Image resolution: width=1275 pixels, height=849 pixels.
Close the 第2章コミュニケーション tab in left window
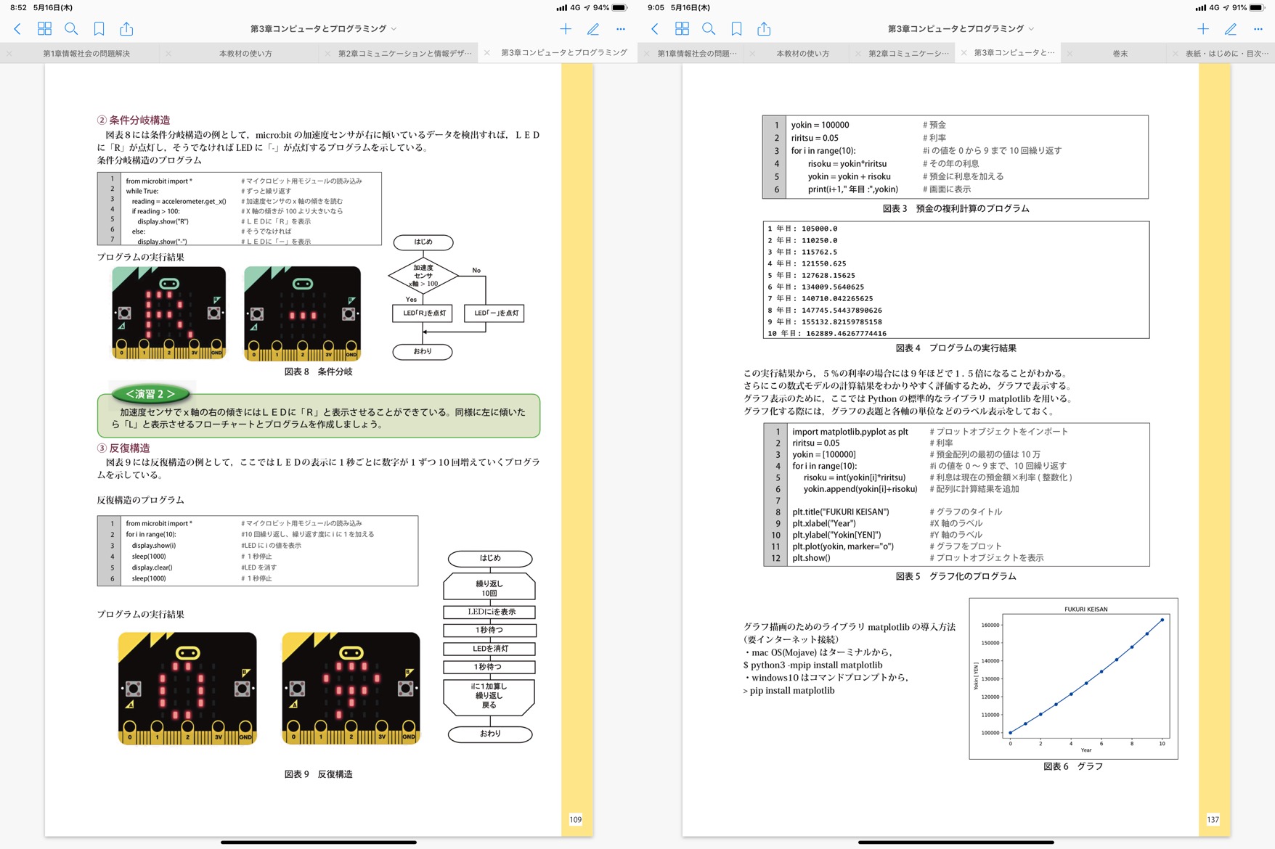click(x=327, y=54)
